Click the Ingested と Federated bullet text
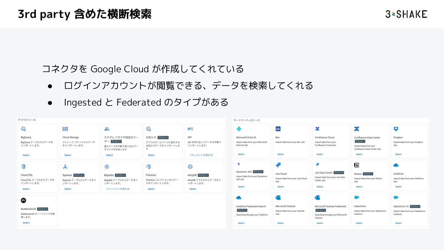Viewport: 444px width, 250px height. [146, 102]
